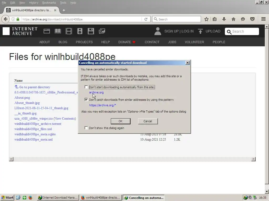Open the History menu
The width and height of the screenshot is (269, 201).
coord(33,3)
